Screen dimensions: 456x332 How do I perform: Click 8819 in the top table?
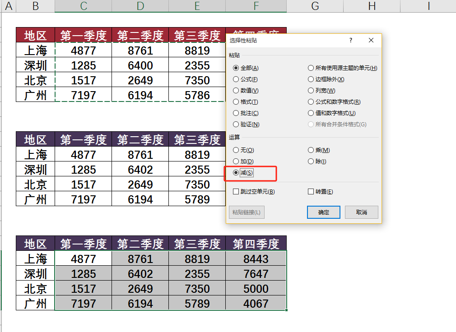[x=197, y=50]
